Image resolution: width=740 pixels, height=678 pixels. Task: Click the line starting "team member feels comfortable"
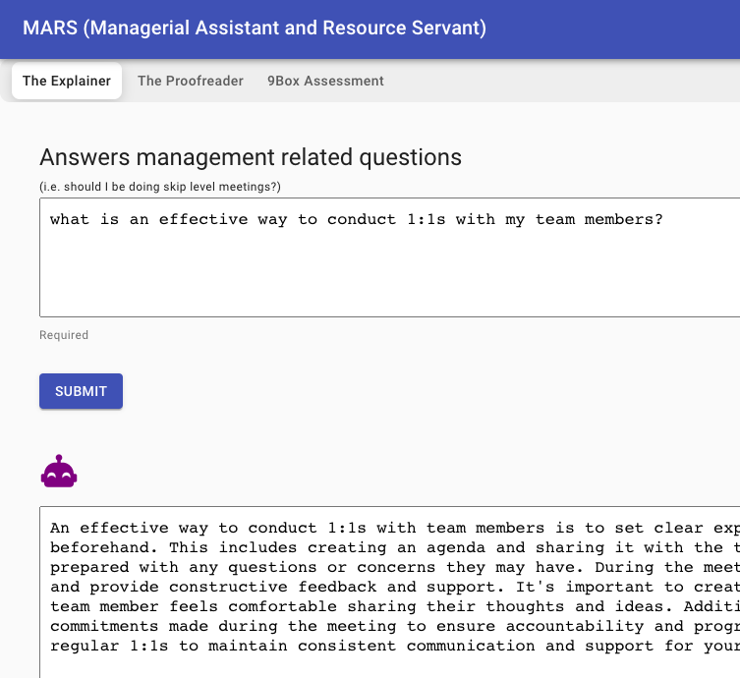[393, 606]
